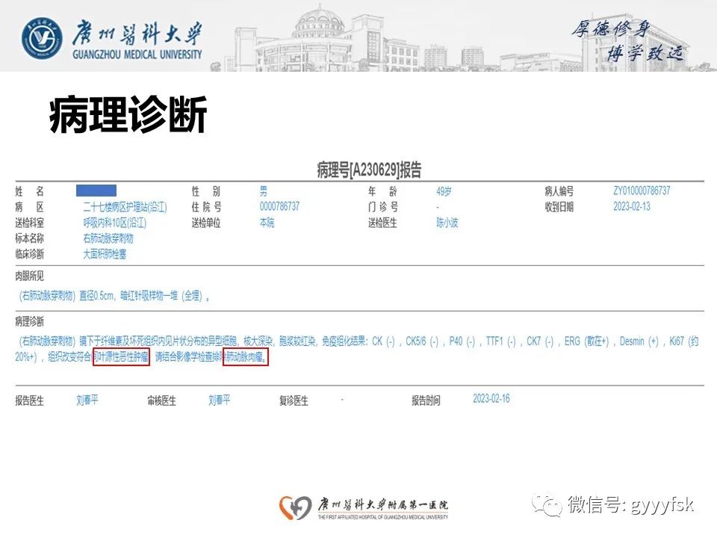Click the age value 49岁

(x=444, y=191)
